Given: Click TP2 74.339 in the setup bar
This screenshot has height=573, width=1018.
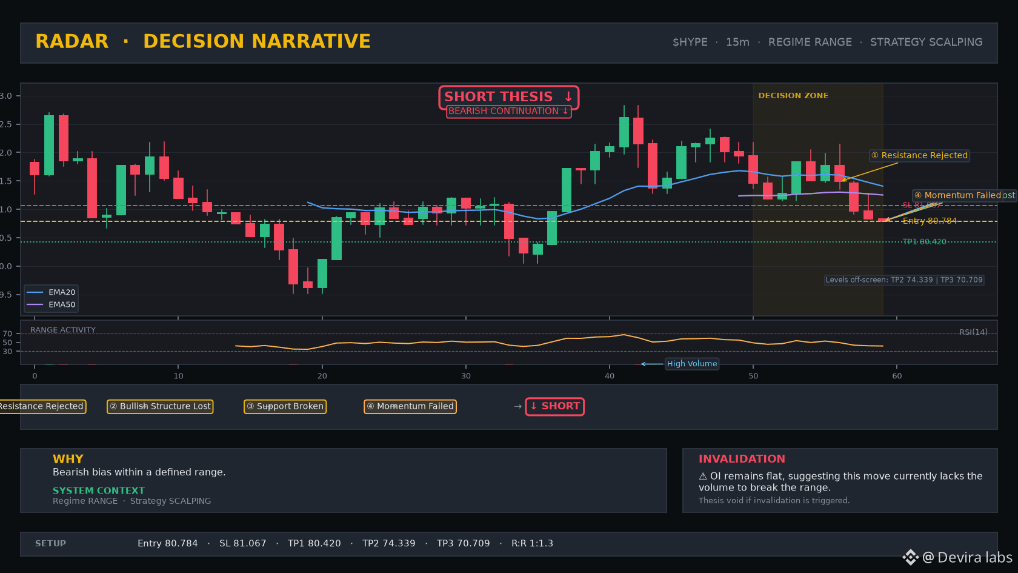Looking at the screenshot, I should (389, 544).
